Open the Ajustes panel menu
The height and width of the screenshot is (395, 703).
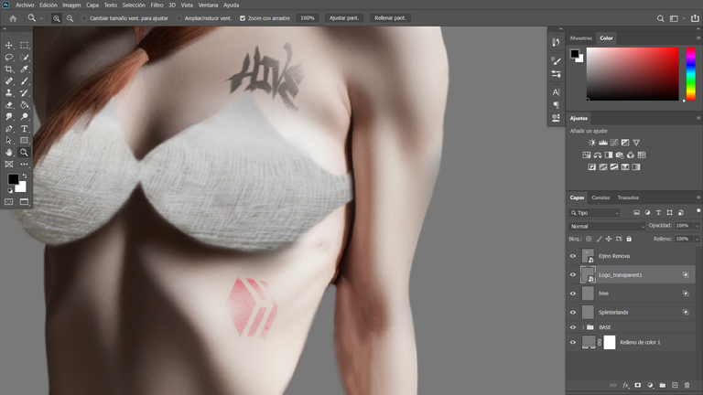tap(698, 118)
